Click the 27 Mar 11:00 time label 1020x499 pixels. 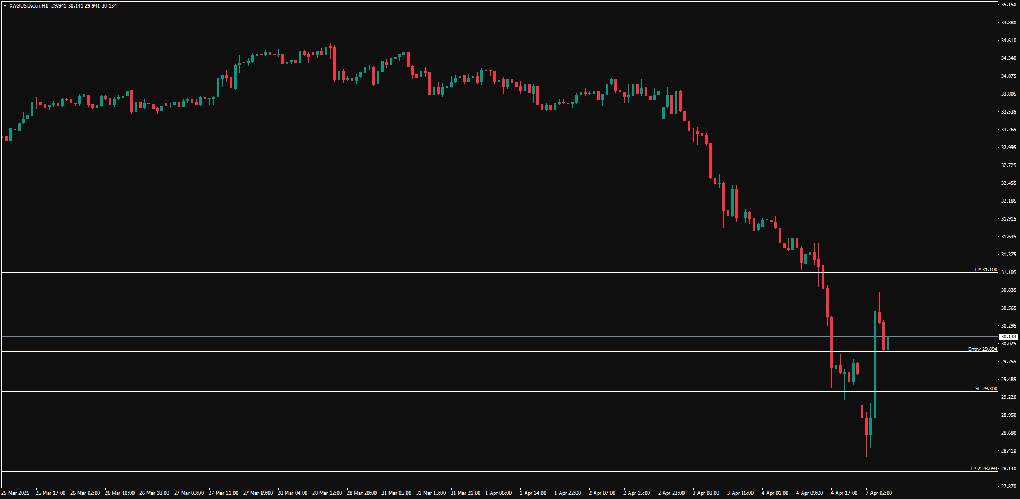pos(223,493)
